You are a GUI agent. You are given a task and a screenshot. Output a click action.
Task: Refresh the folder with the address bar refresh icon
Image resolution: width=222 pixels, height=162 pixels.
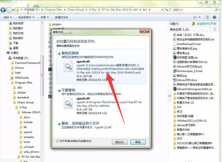pos(167,10)
